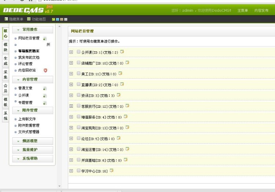Viewport: 275px width, 192px height.
Task: Open 评论管理 in the sidebar
Action: 25,64
